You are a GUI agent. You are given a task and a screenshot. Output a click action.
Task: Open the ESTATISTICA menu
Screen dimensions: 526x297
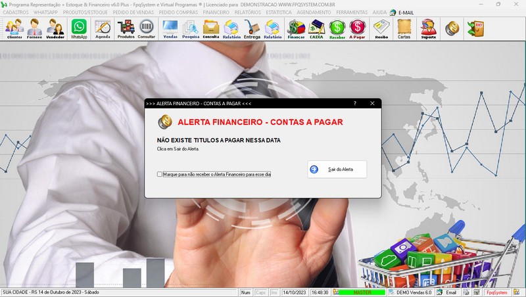pos(279,12)
